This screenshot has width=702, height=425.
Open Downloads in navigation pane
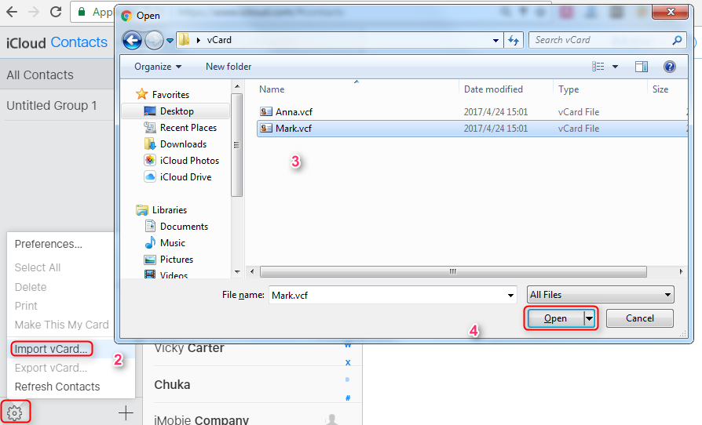183,144
